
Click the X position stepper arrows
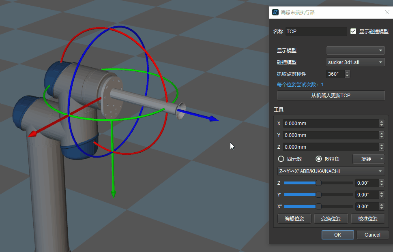381,124
